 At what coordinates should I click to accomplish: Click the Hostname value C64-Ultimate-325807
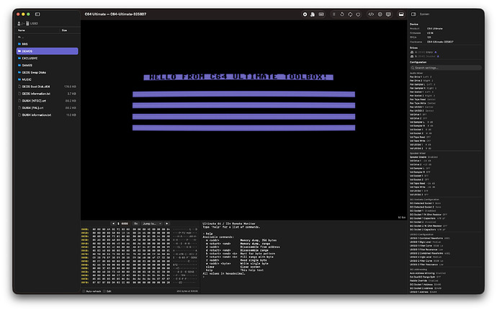pyautogui.click(x=440, y=42)
